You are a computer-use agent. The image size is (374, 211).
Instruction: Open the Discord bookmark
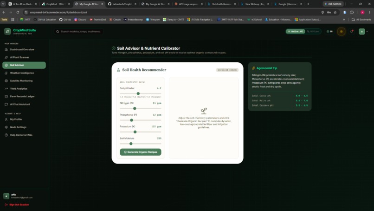coord(80,20)
